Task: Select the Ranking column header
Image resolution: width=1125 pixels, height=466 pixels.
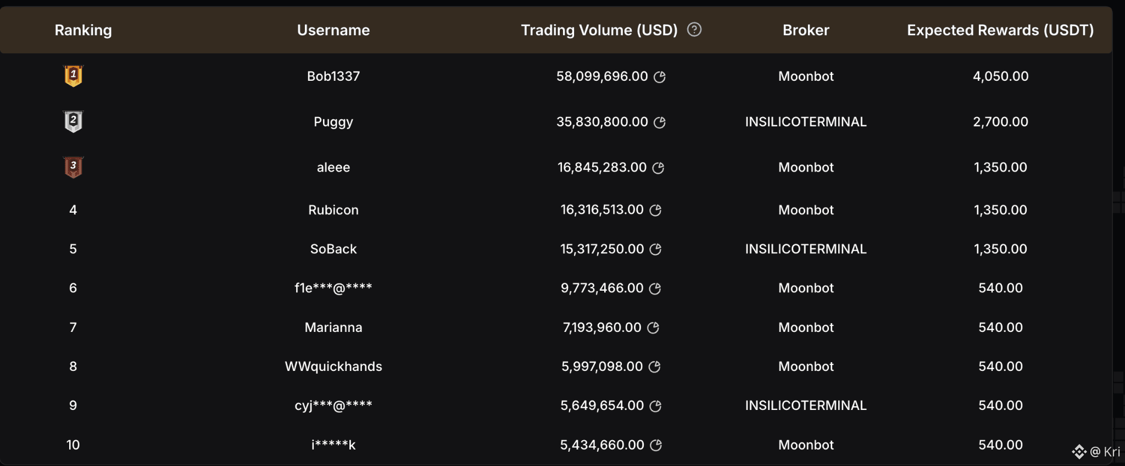Action: (x=83, y=30)
